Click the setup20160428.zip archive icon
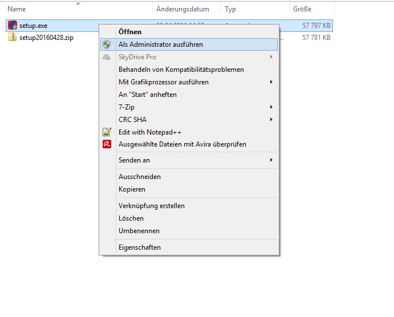This screenshot has height=317, width=394. (13, 38)
